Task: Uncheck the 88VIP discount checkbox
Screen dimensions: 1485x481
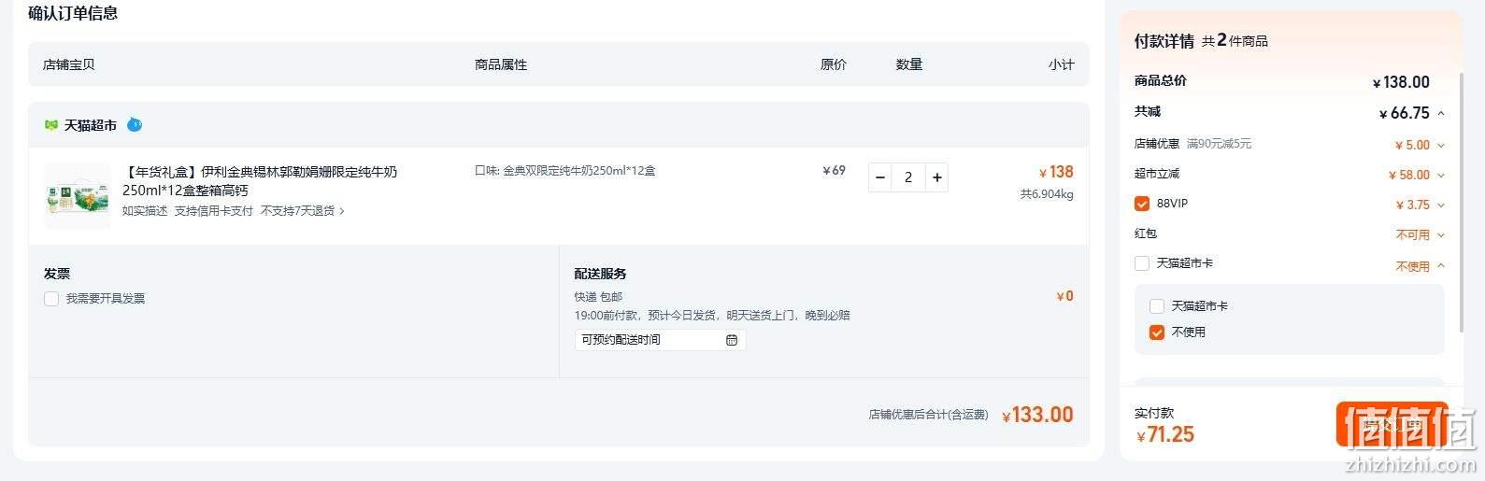Action: point(1141,204)
